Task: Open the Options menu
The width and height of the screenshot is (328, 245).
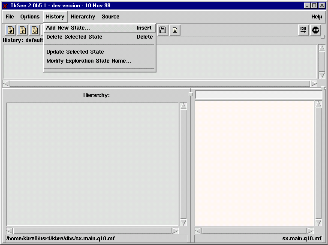Action: coord(30,17)
